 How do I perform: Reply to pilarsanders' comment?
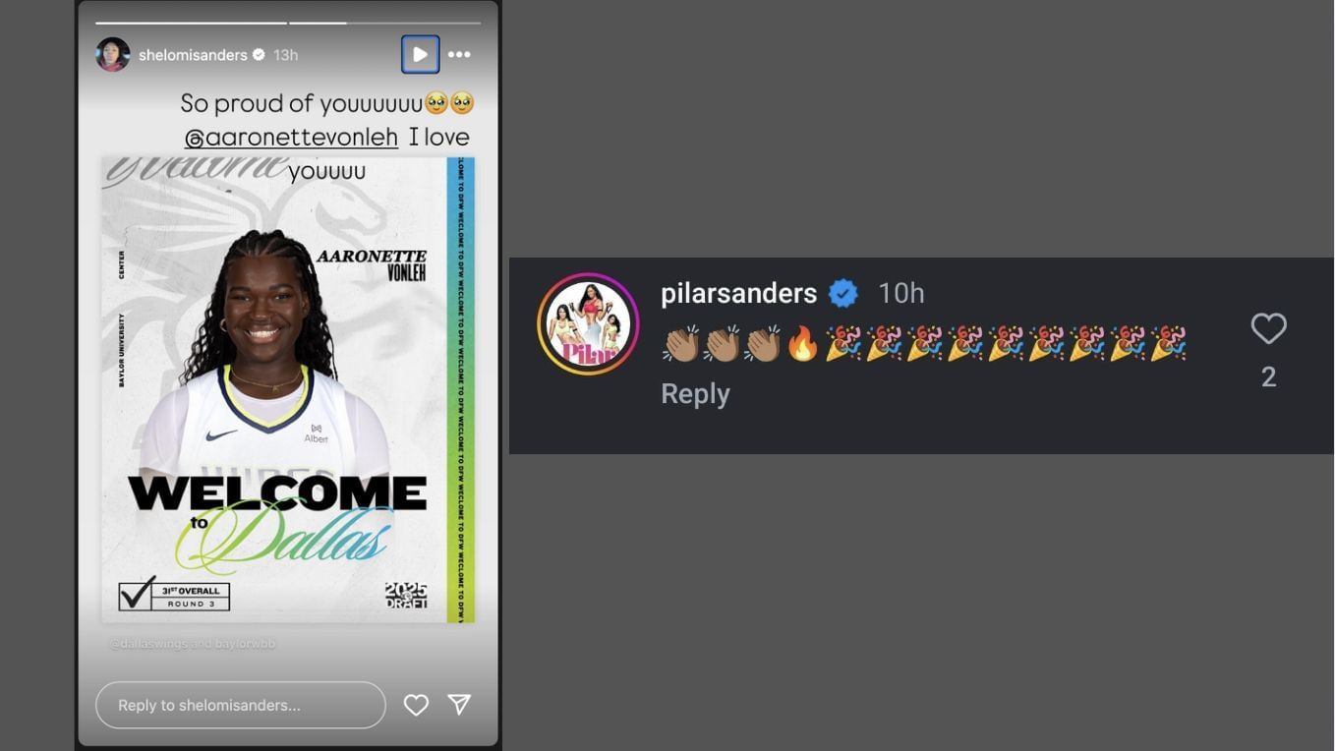tap(695, 394)
